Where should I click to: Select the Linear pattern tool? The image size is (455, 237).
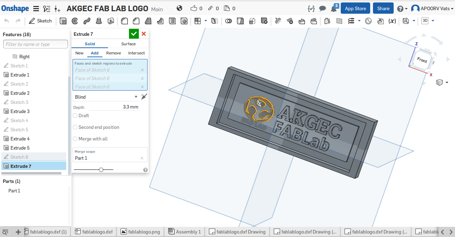(198, 21)
